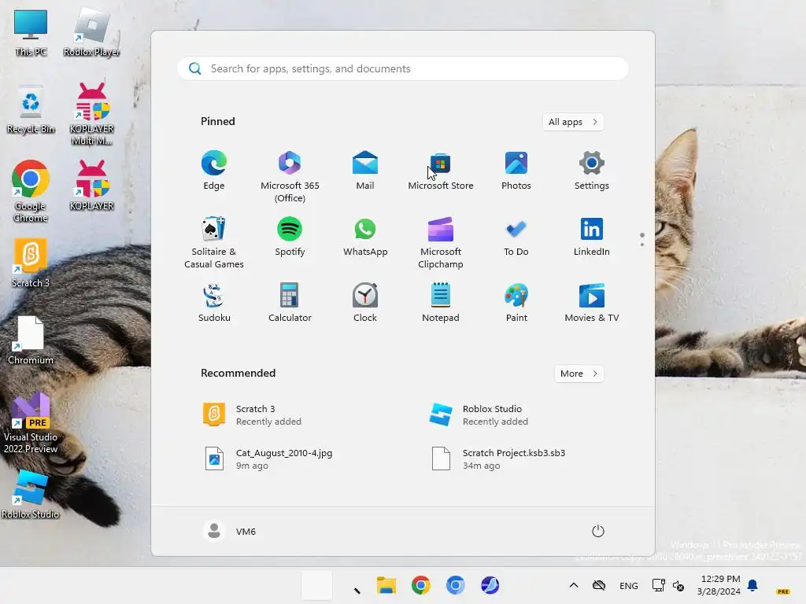Image resolution: width=806 pixels, height=604 pixels.
Task: Open LinkedIn pinned app
Action: [x=592, y=237]
